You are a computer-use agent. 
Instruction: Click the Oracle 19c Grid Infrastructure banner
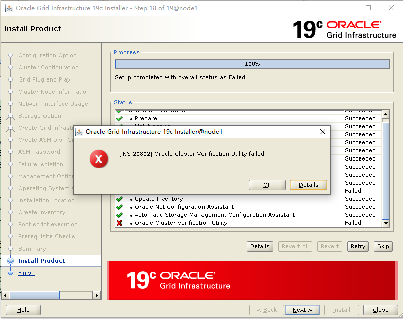[x=252, y=280]
